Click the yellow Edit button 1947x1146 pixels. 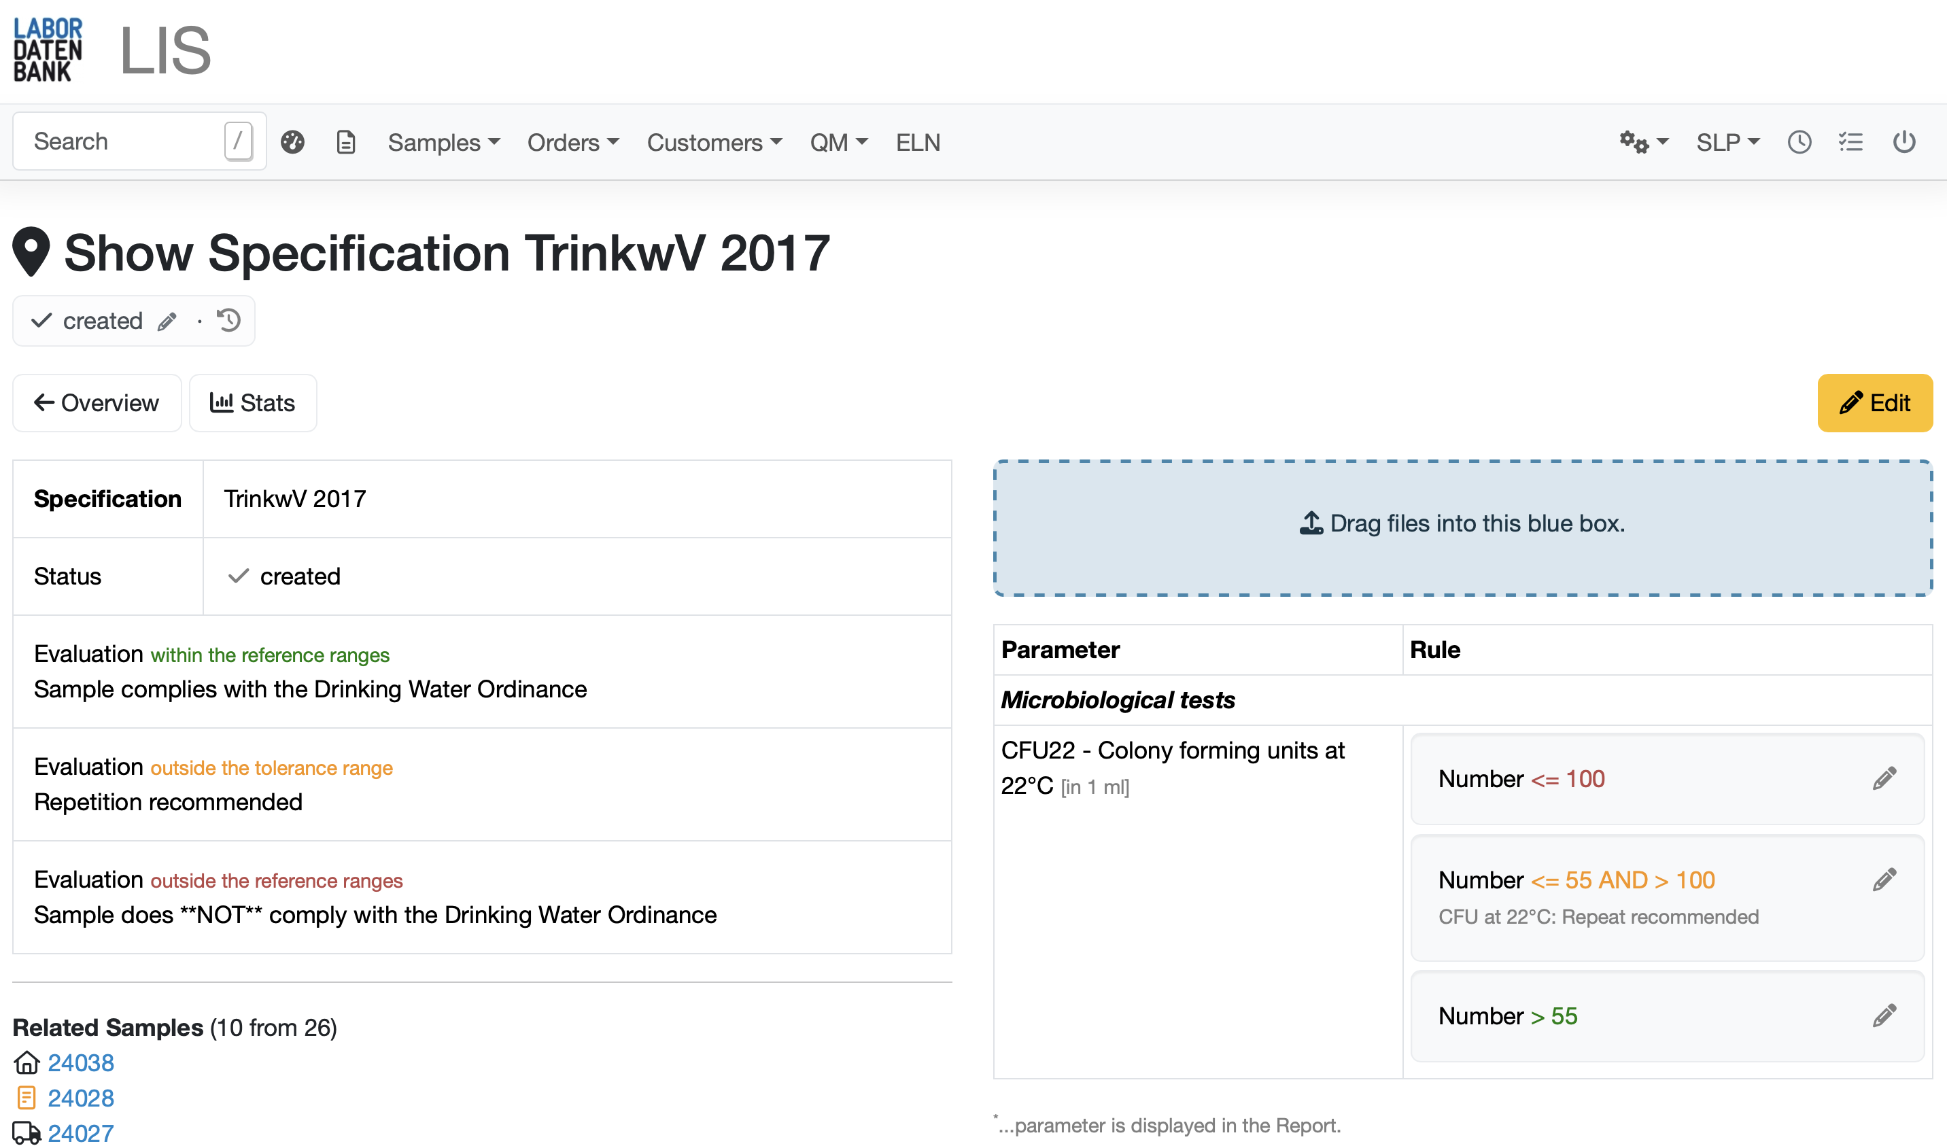click(x=1874, y=402)
